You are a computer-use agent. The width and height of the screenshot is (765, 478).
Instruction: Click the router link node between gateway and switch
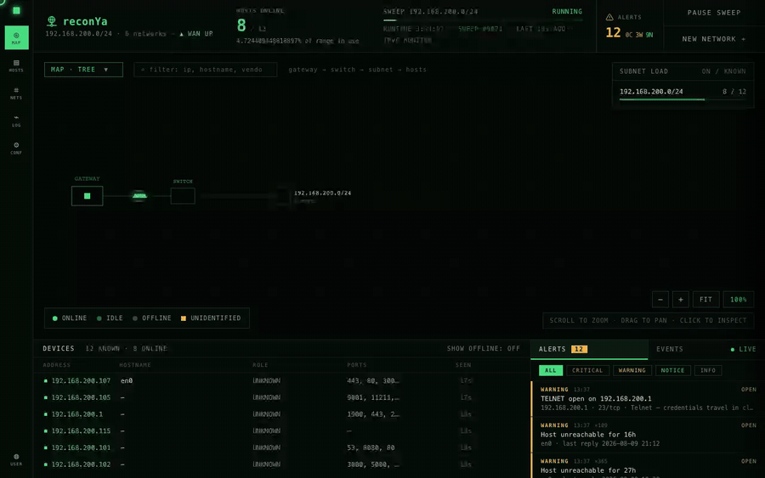[139, 196]
